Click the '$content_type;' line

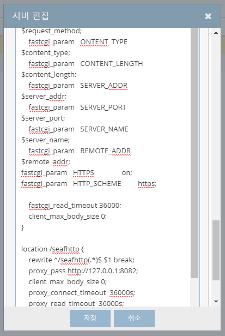click(46, 53)
